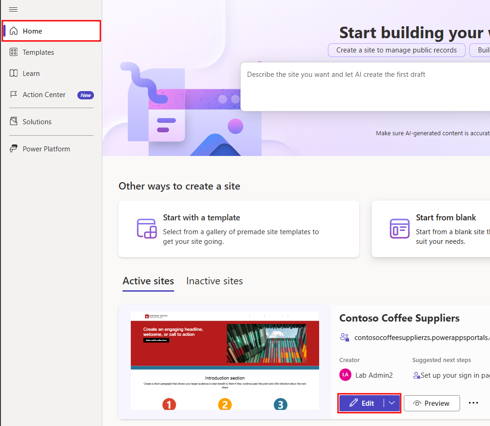This screenshot has height=426, width=490.
Task: Click the flag icon beside Action Center
Action: pyautogui.click(x=13, y=94)
